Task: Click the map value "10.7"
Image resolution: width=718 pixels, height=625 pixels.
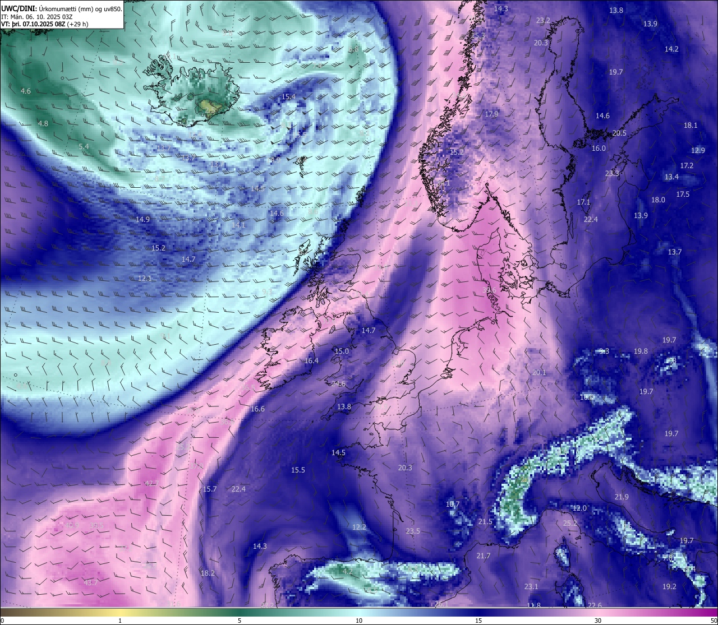Action: pos(452,504)
